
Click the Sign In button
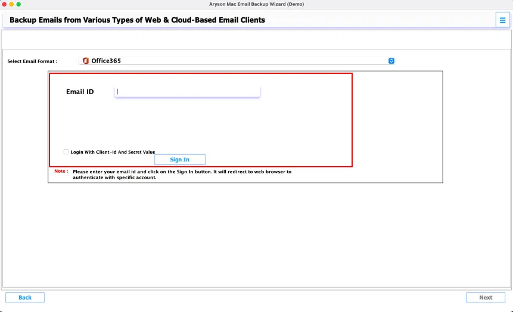[179, 160]
